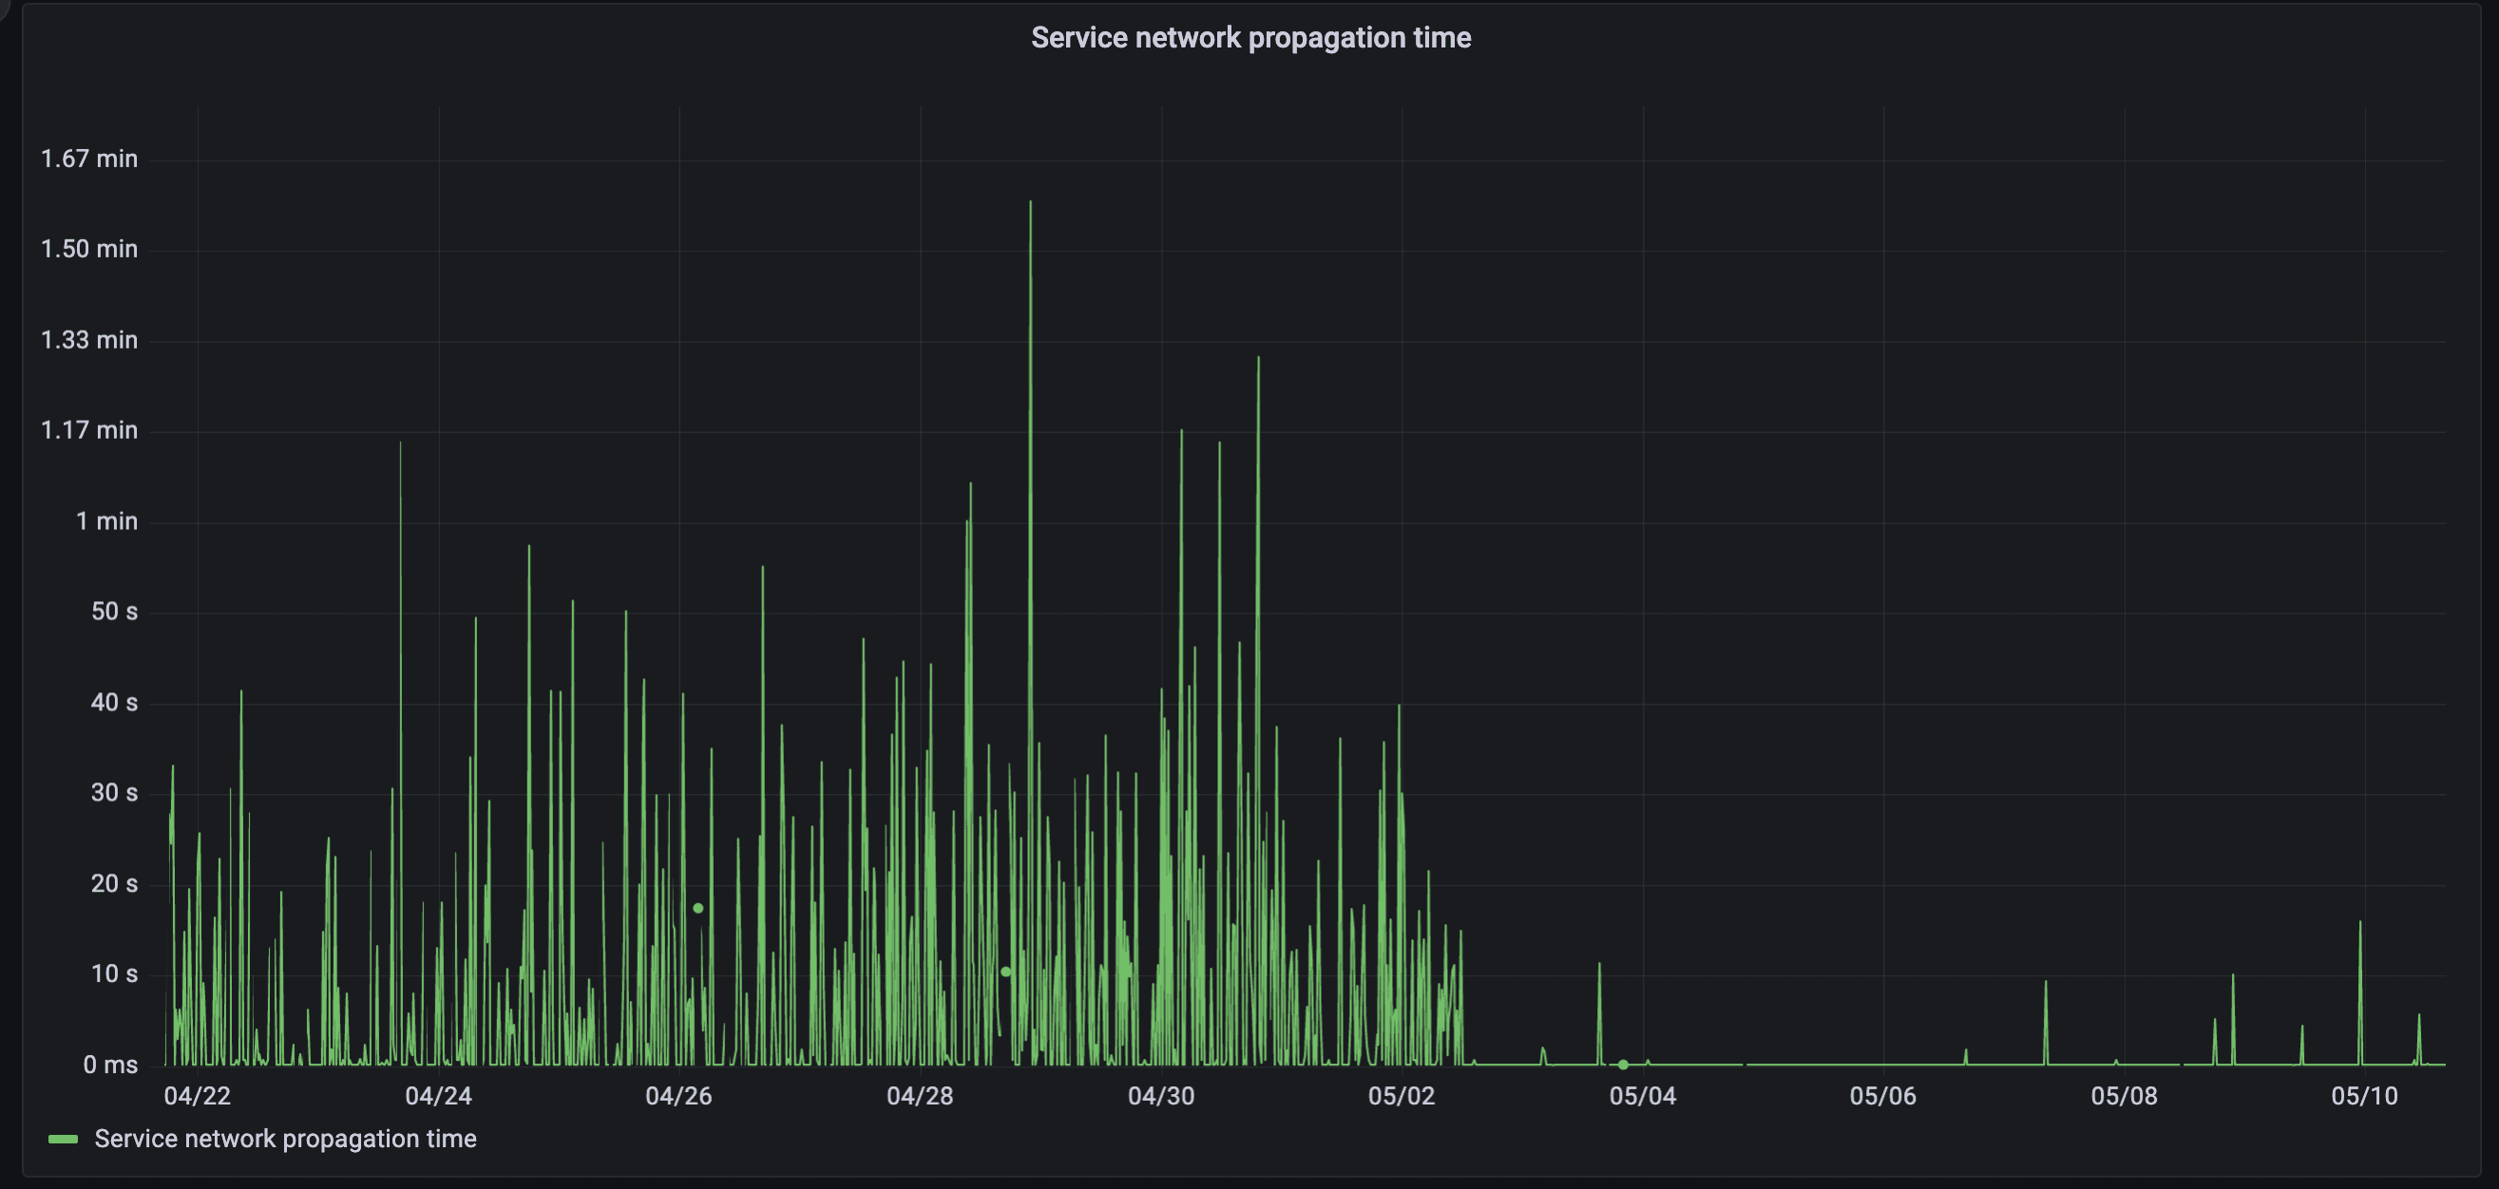The height and width of the screenshot is (1189, 2499).
Task: Click the 0 ms y-axis label
Action: pos(109,1065)
